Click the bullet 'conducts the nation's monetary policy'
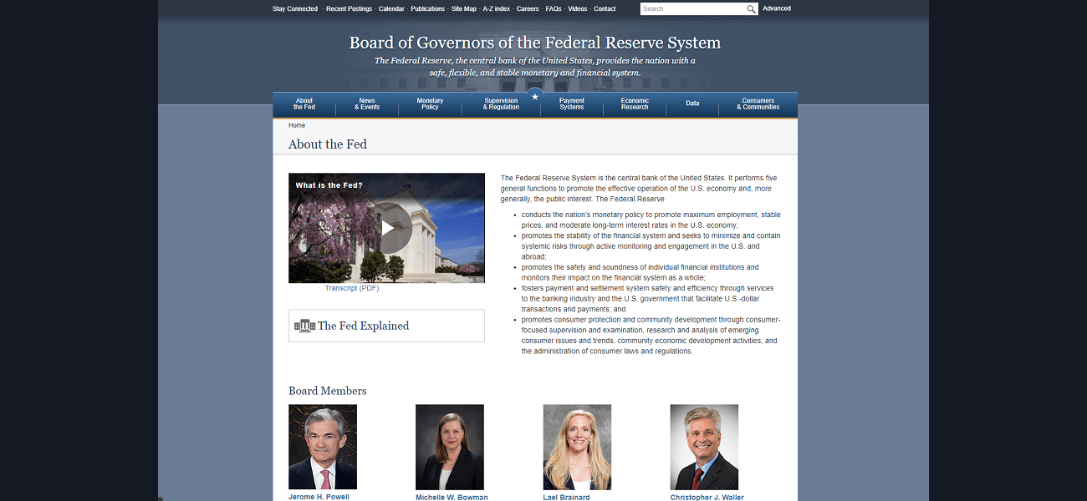 click(x=651, y=220)
